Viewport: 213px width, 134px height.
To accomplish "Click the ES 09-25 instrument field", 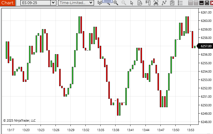I will (35, 3).
